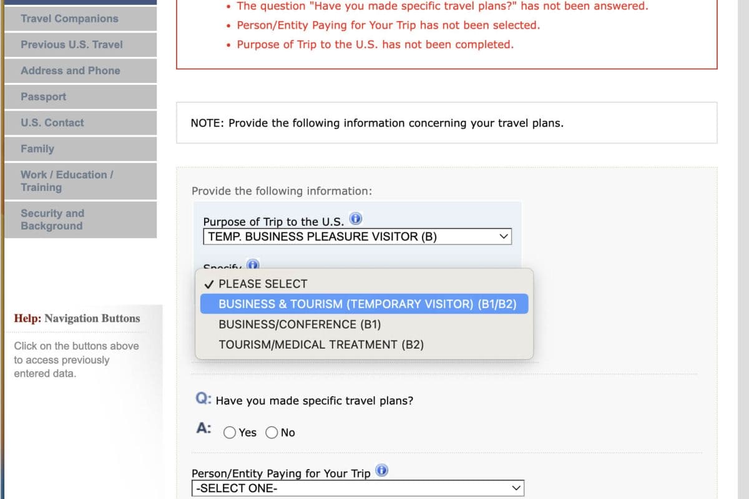
Task: Select Yes for specific travel plans
Action: (x=230, y=432)
